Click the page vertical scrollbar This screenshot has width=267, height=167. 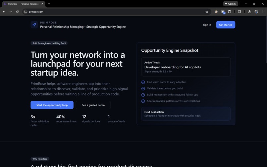point(266,40)
